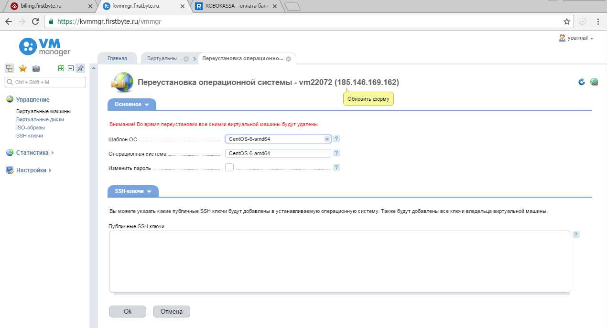The width and height of the screenshot is (607, 328).
Task: Click the tab scroll right chevron
Action: (195, 59)
